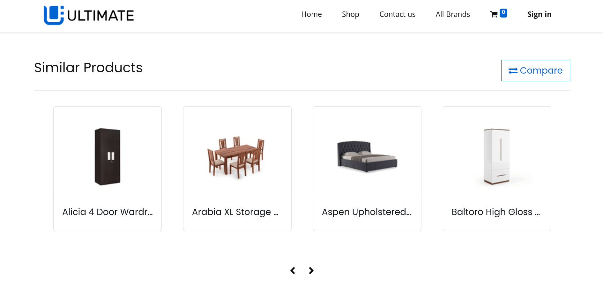Click the Sign in link

pyautogui.click(x=539, y=14)
